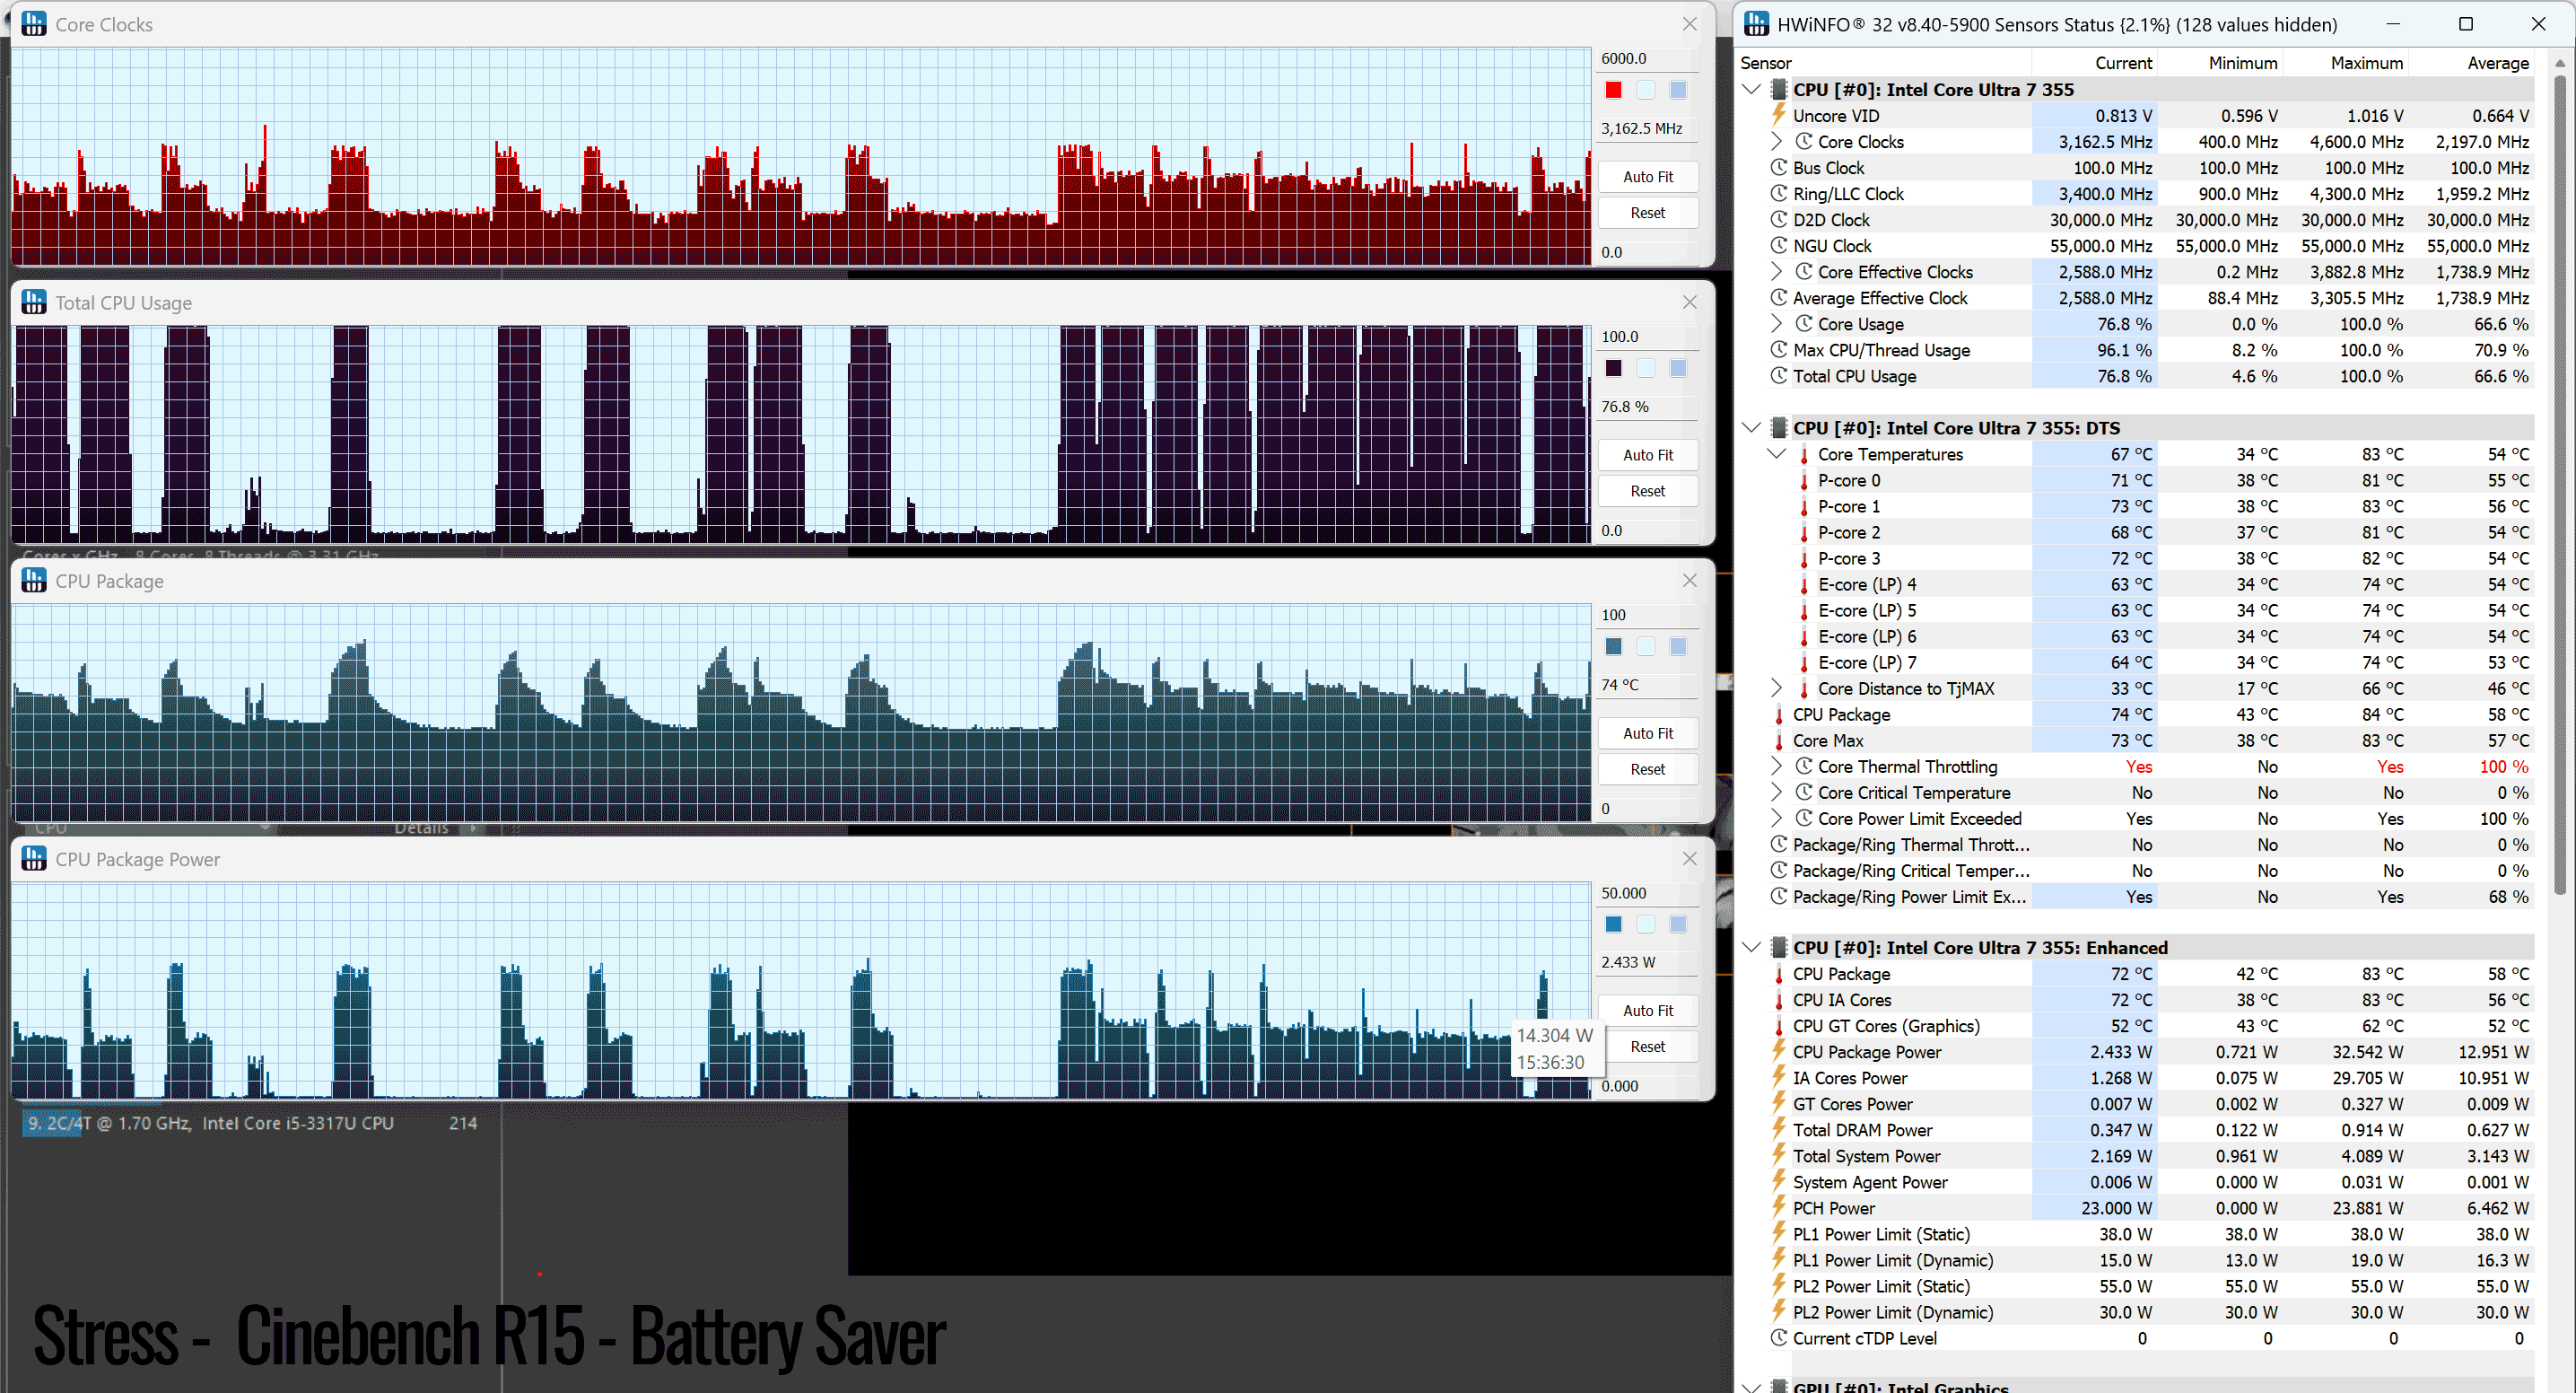The height and width of the screenshot is (1393, 2576).
Task: Click the clock icon next to Bus Clock
Action: [1779, 168]
